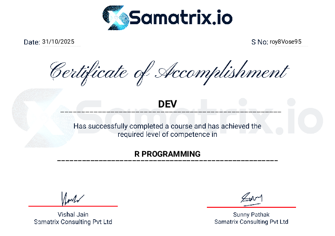Click the 'Date:' label
Image resolution: width=335 pixels, height=236 pixels.
coord(32,42)
